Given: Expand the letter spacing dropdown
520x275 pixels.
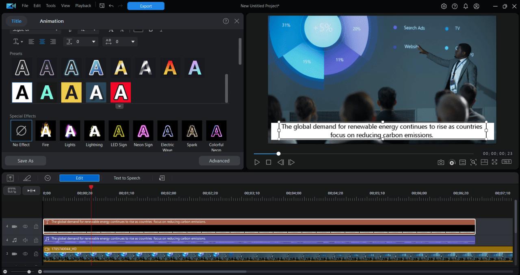Looking at the screenshot, I should tap(132, 41).
